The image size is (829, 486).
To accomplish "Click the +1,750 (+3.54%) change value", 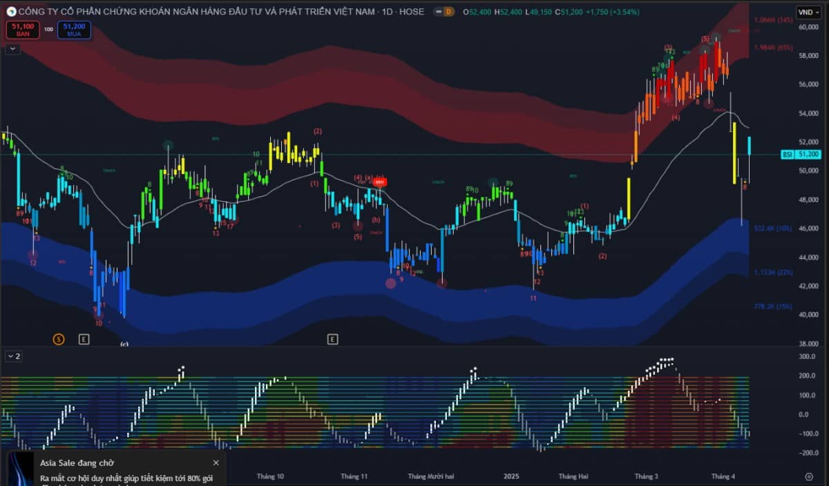I will (x=612, y=12).
